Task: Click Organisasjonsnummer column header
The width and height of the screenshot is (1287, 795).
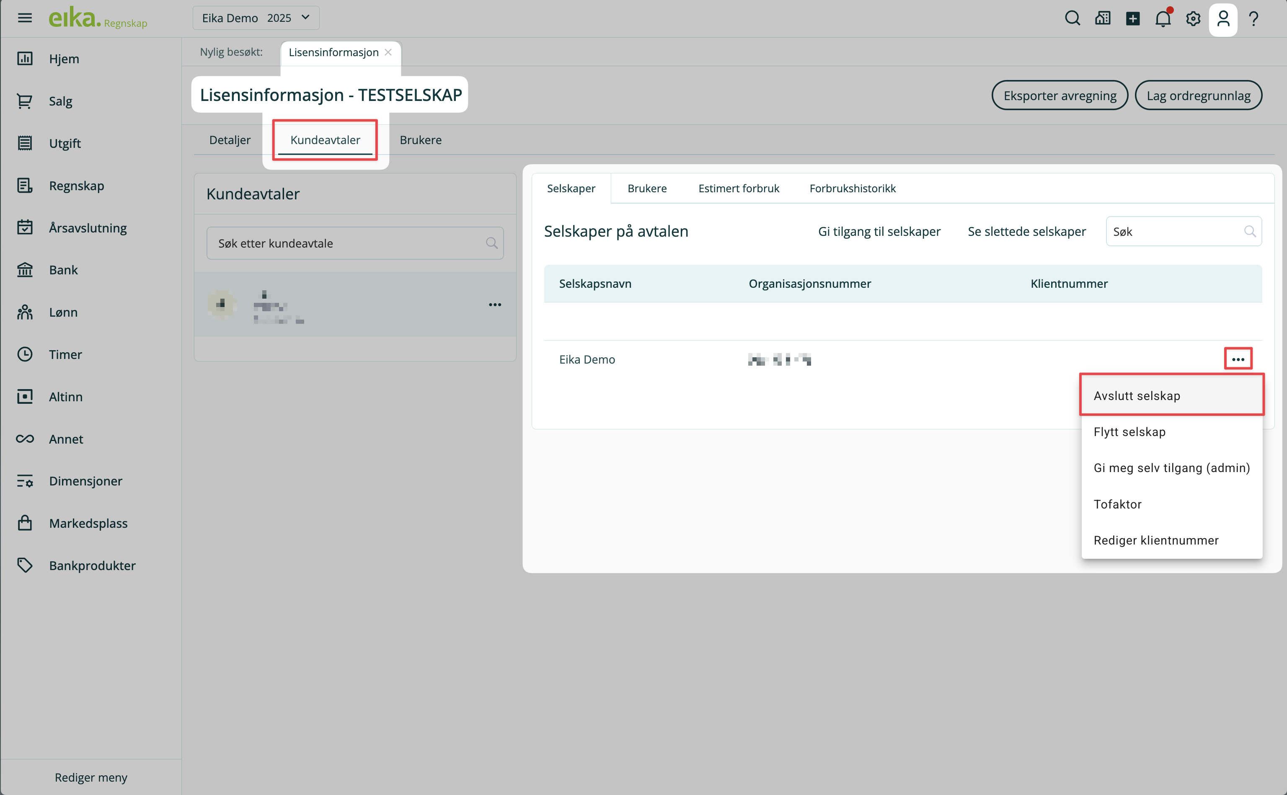Action: [810, 284]
